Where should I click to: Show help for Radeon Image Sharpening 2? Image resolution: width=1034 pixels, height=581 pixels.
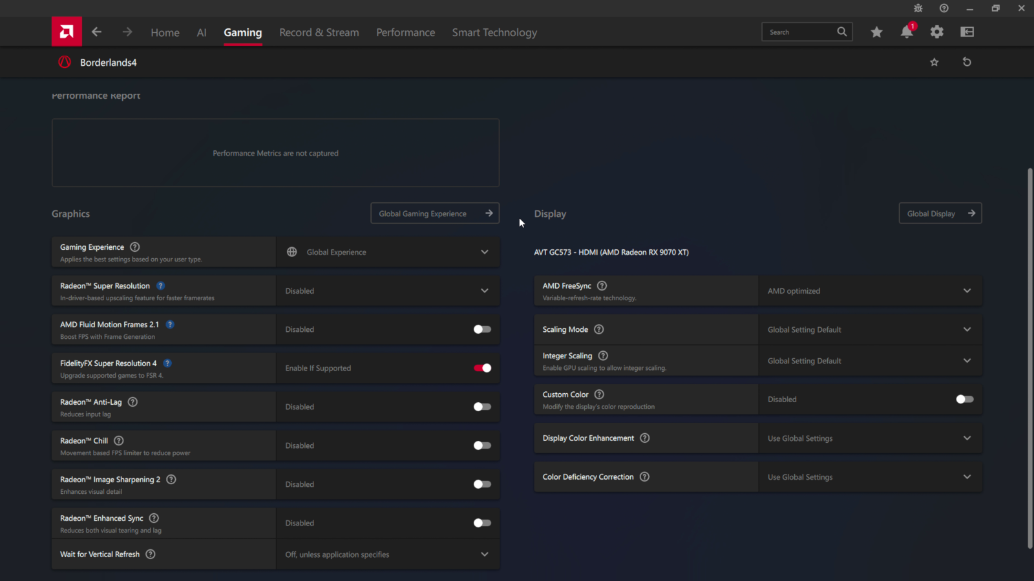coord(171,480)
